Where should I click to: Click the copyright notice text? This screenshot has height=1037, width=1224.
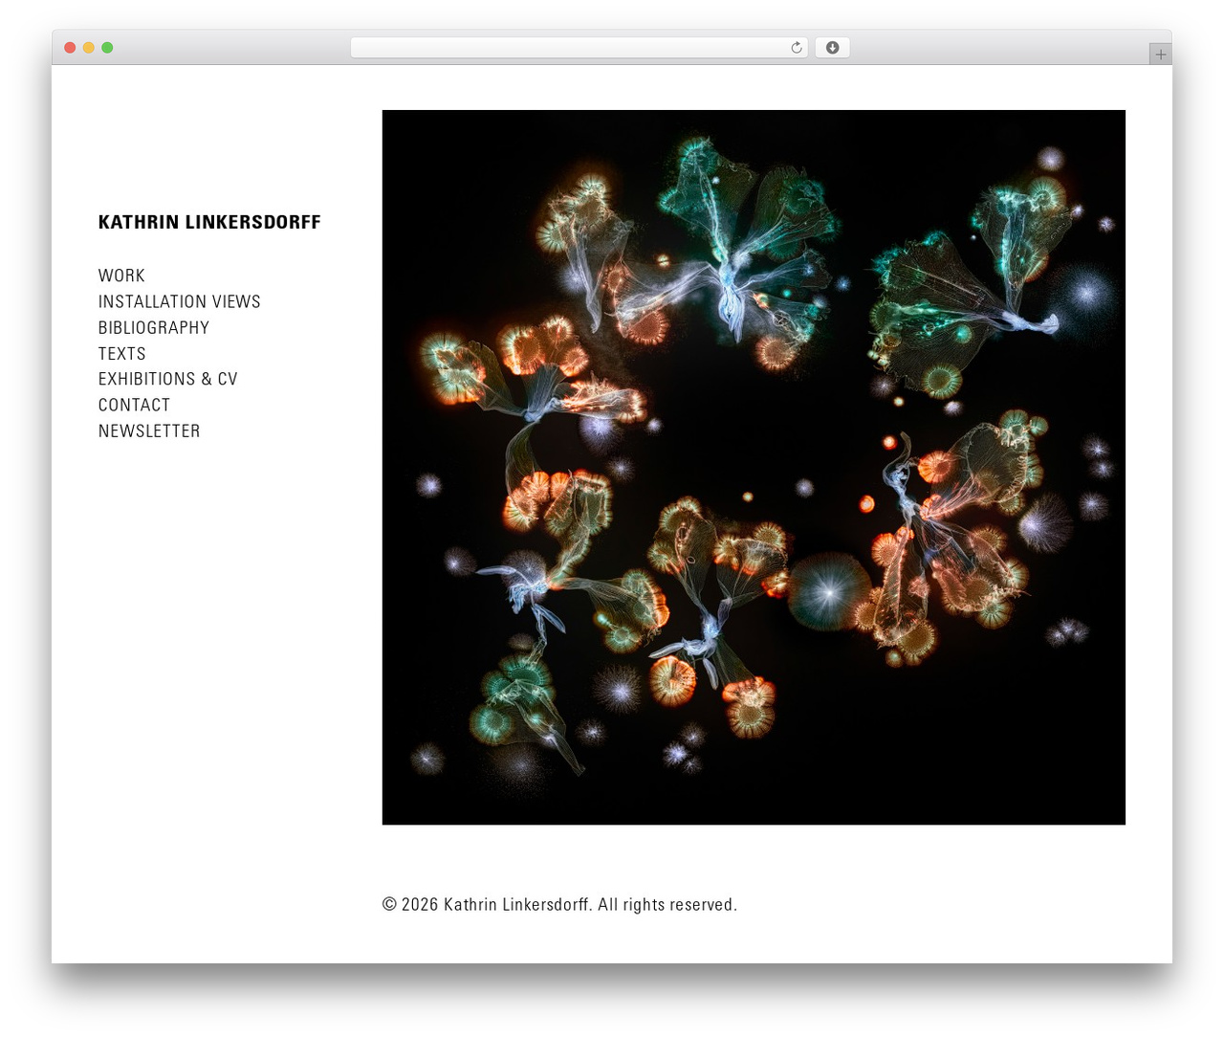pyautogui.click(x=559, y=904)
